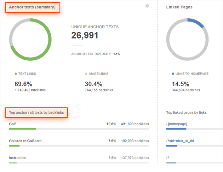Click the gray Image Links legend dot
The width and height of the screenshot is (223, 172).
(86, 74)
